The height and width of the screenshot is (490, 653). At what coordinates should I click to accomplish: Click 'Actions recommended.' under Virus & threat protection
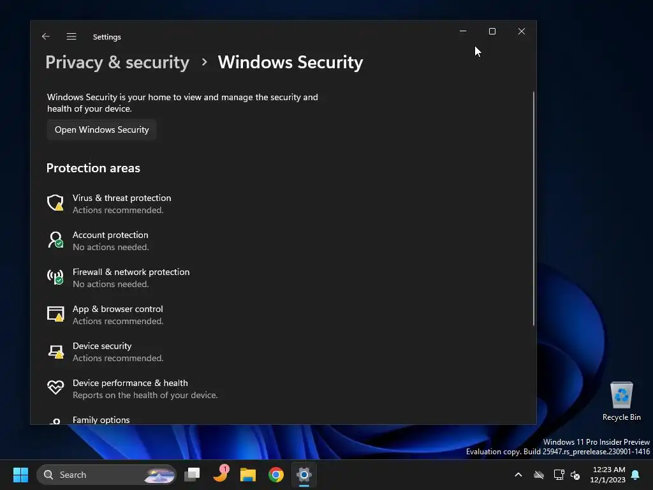118,210
